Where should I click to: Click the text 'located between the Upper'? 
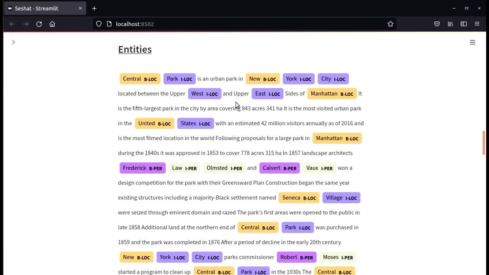click(152, 94)
